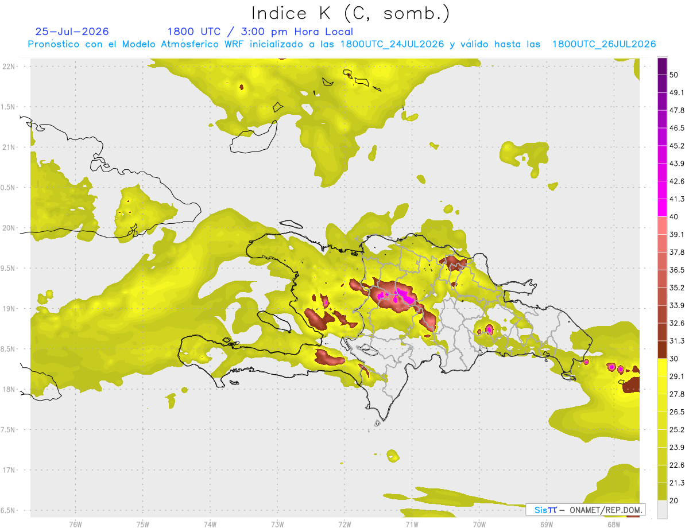Click legend value 39.1
The image size is (689, 532).
pos(677,234)
